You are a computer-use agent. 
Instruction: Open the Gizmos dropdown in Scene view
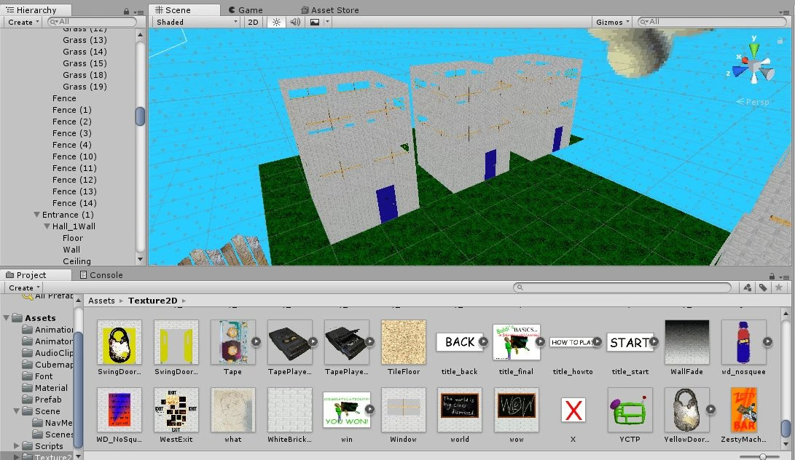click(x=611, y=22)
